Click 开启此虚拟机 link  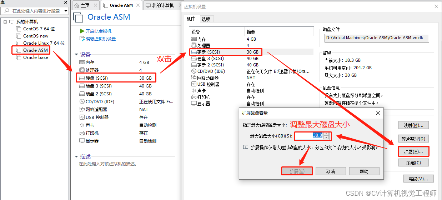(x=99, y=31)
